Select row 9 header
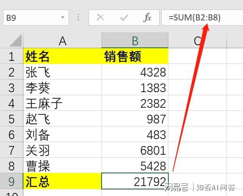 pos(11,181)
